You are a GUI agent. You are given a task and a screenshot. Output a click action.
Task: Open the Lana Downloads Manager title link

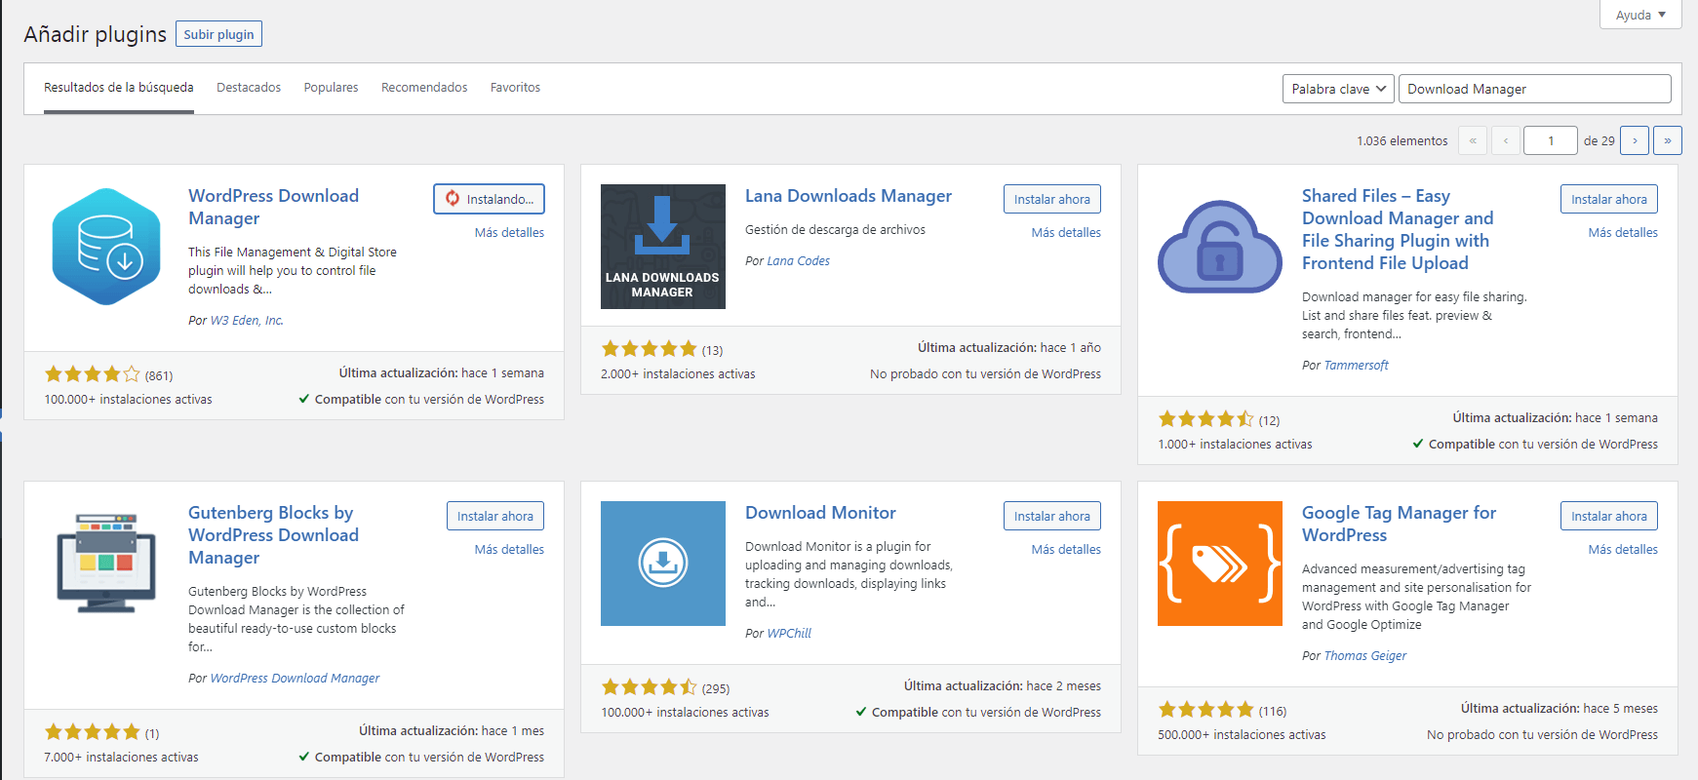[849, 196]
